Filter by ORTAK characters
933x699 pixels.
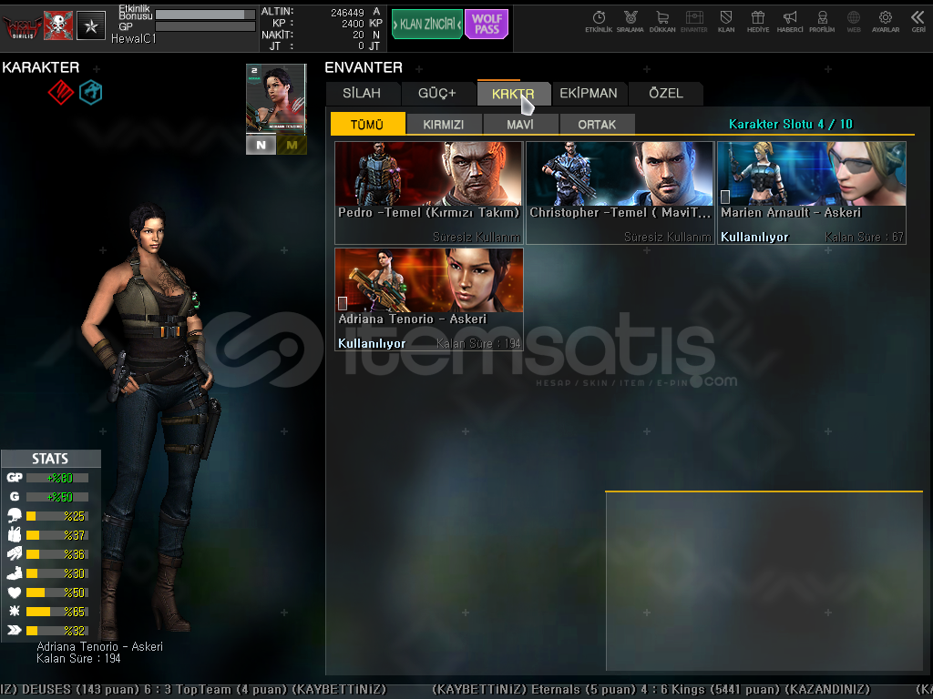point(597,124)
